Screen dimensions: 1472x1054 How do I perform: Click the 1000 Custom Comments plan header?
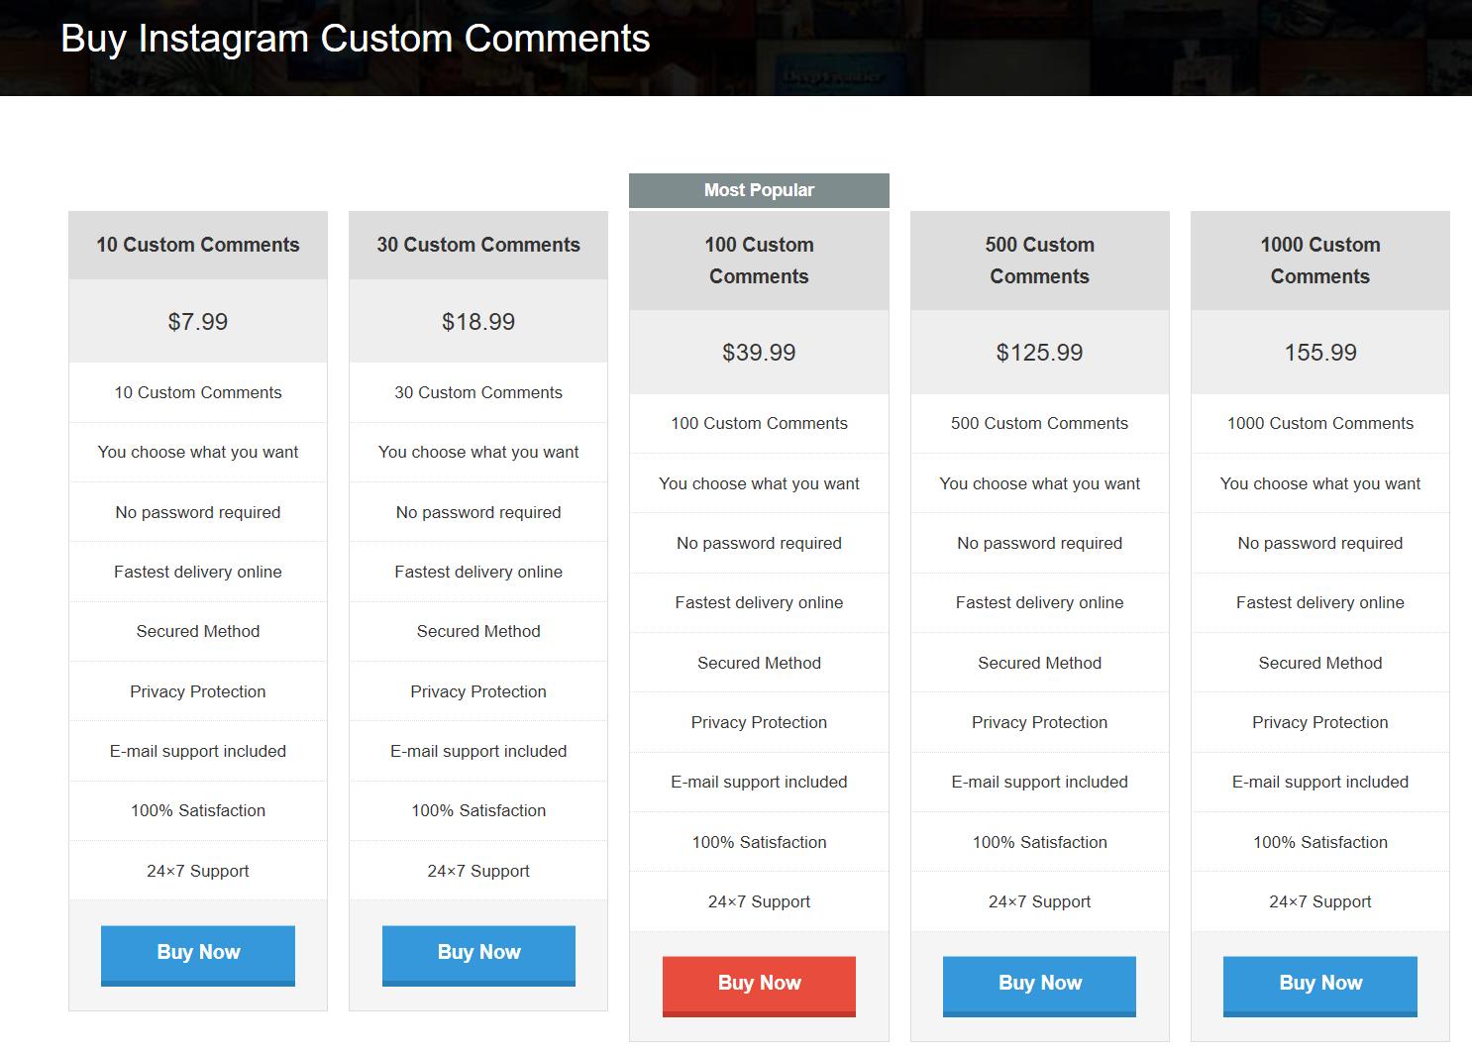[1320, 261]
